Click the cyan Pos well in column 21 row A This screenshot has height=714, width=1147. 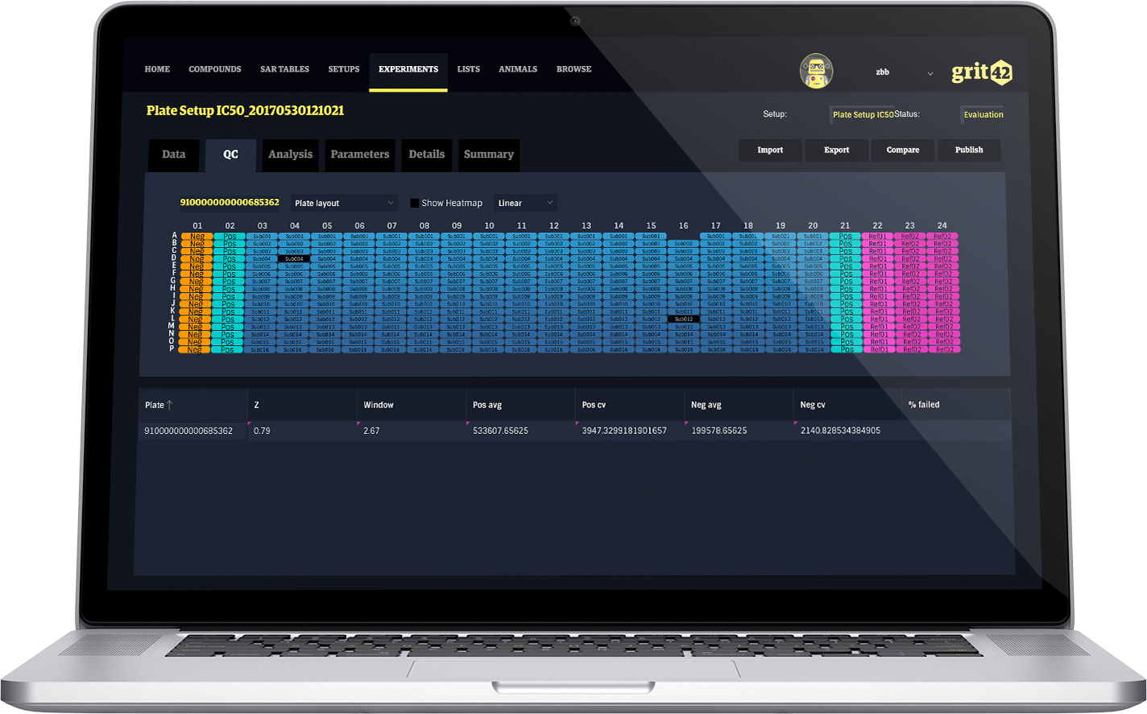845,237
